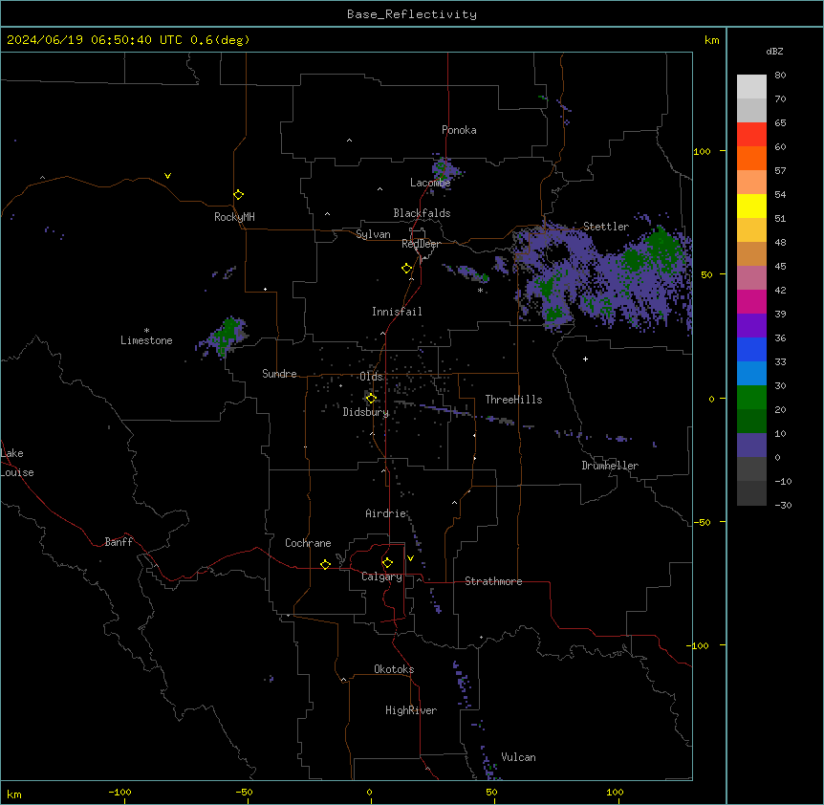Click the Base_Reflectivity title

412,14
